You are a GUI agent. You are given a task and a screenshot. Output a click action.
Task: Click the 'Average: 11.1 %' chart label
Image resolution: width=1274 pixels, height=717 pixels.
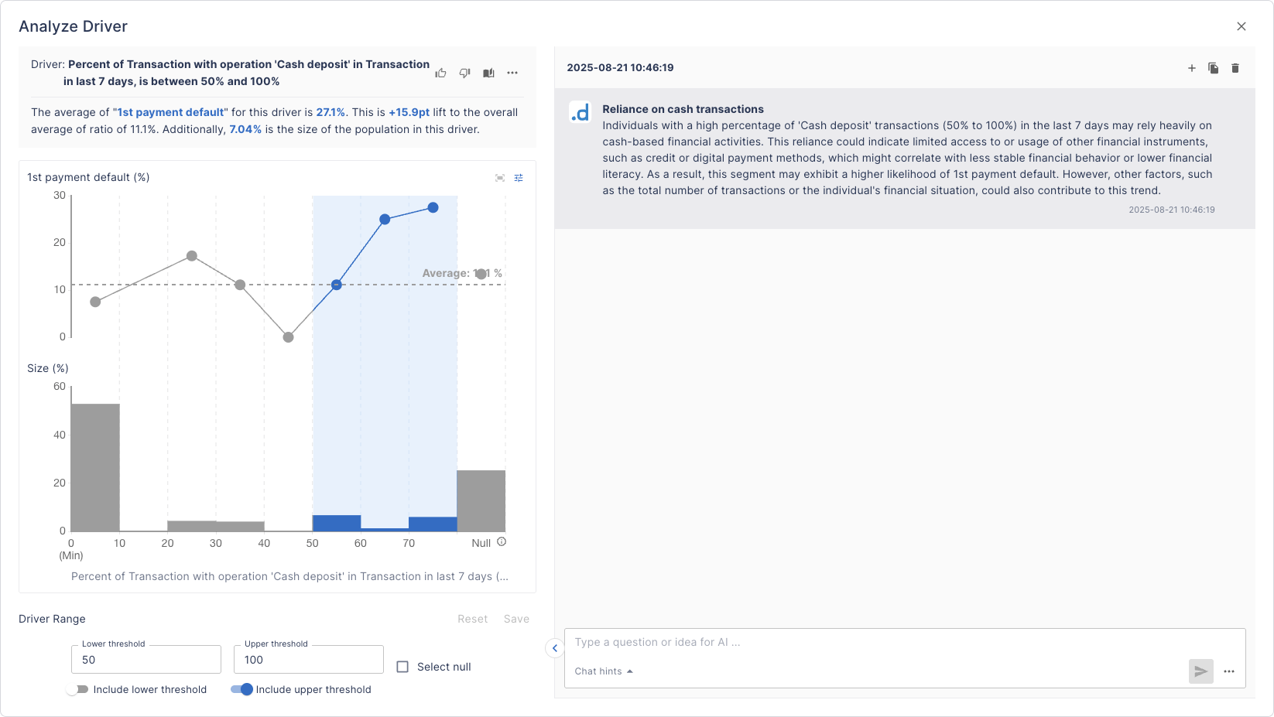click(462, 273)
